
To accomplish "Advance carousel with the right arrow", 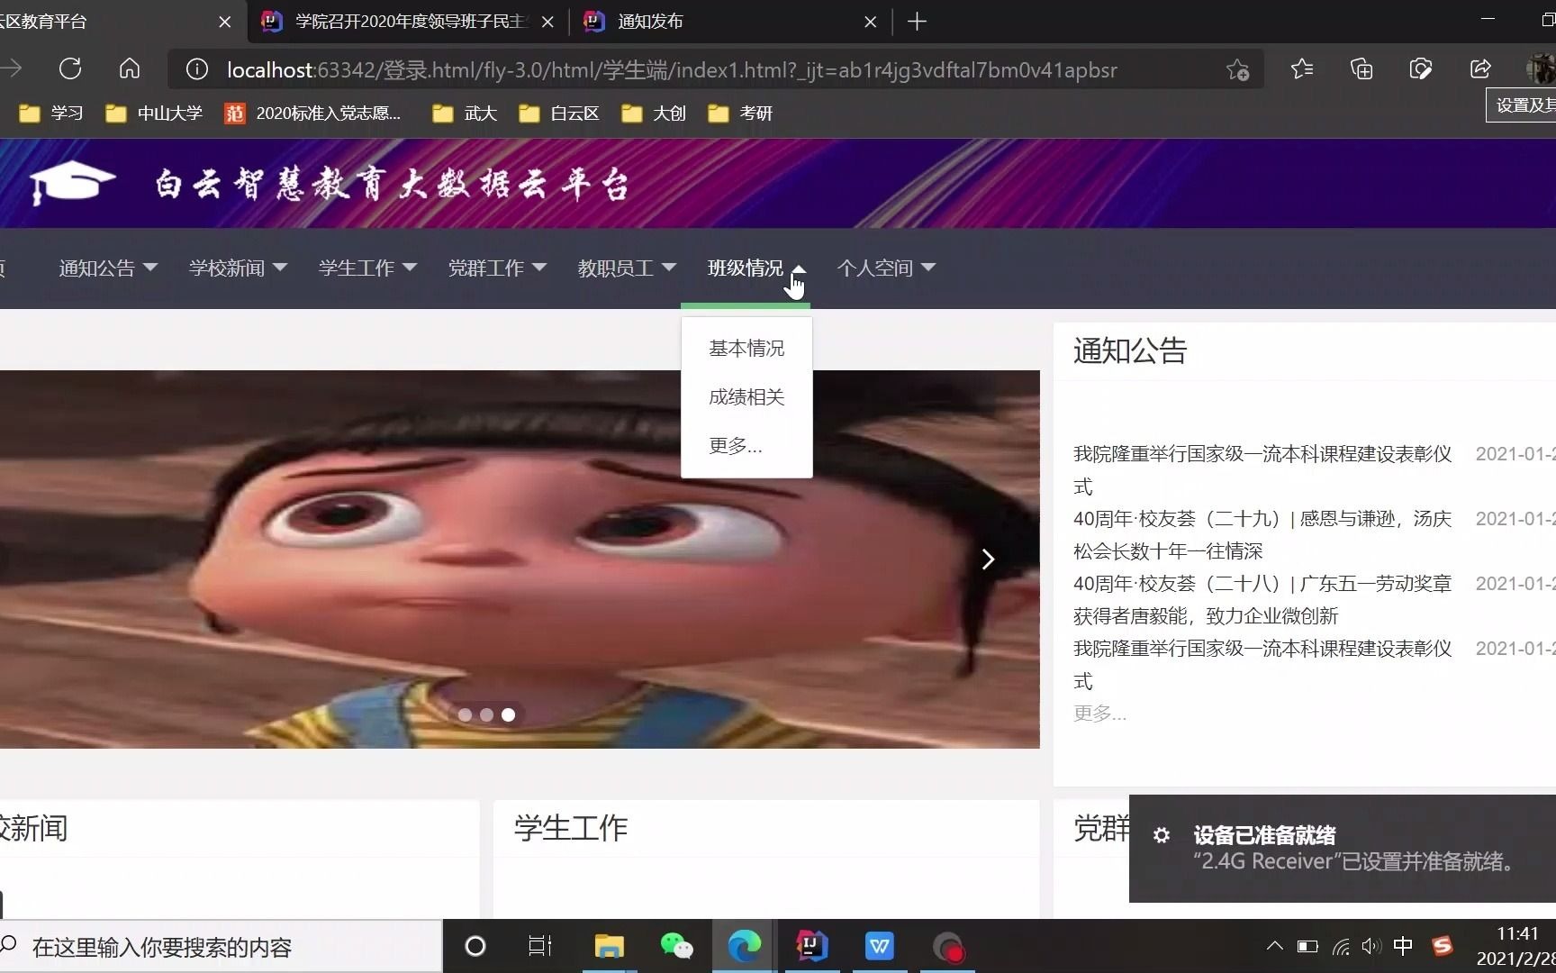I will [x=988, y=559].
